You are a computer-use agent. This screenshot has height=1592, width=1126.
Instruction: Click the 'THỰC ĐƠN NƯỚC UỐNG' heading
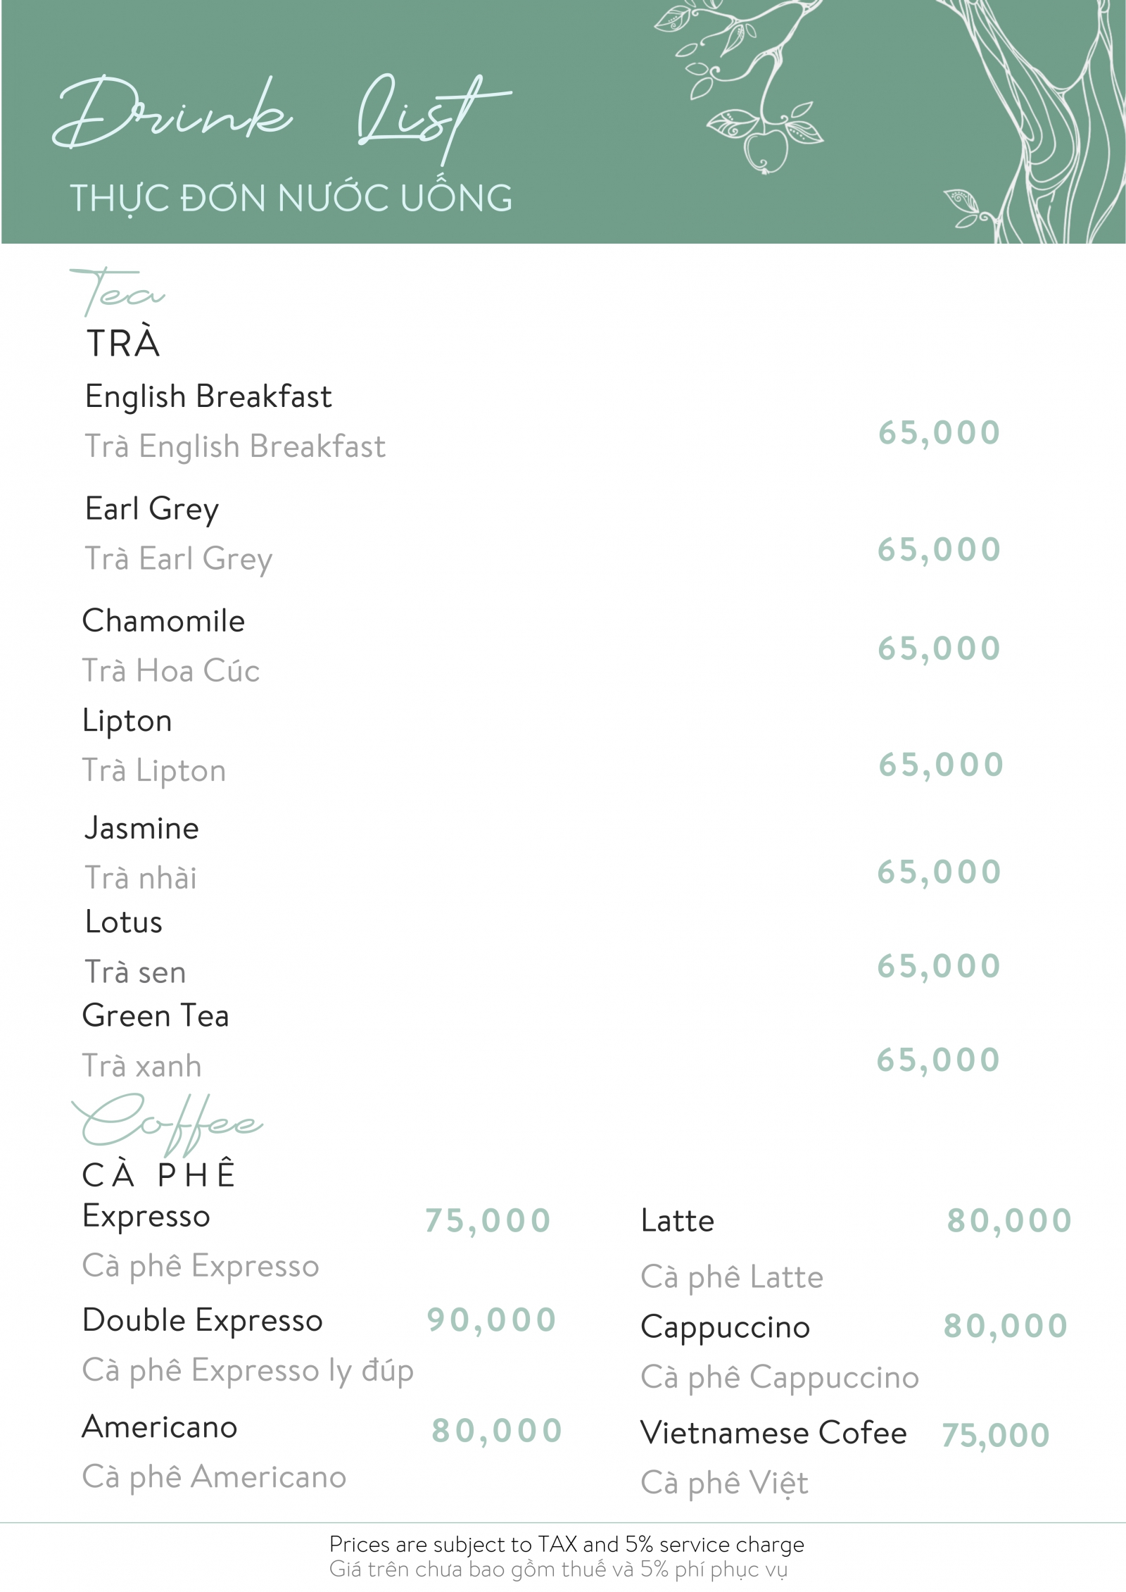(x=291, y=198)
